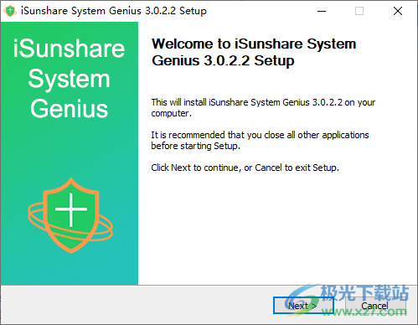
Task: Click the 'Click Next to continue' line
Action: 245,168
